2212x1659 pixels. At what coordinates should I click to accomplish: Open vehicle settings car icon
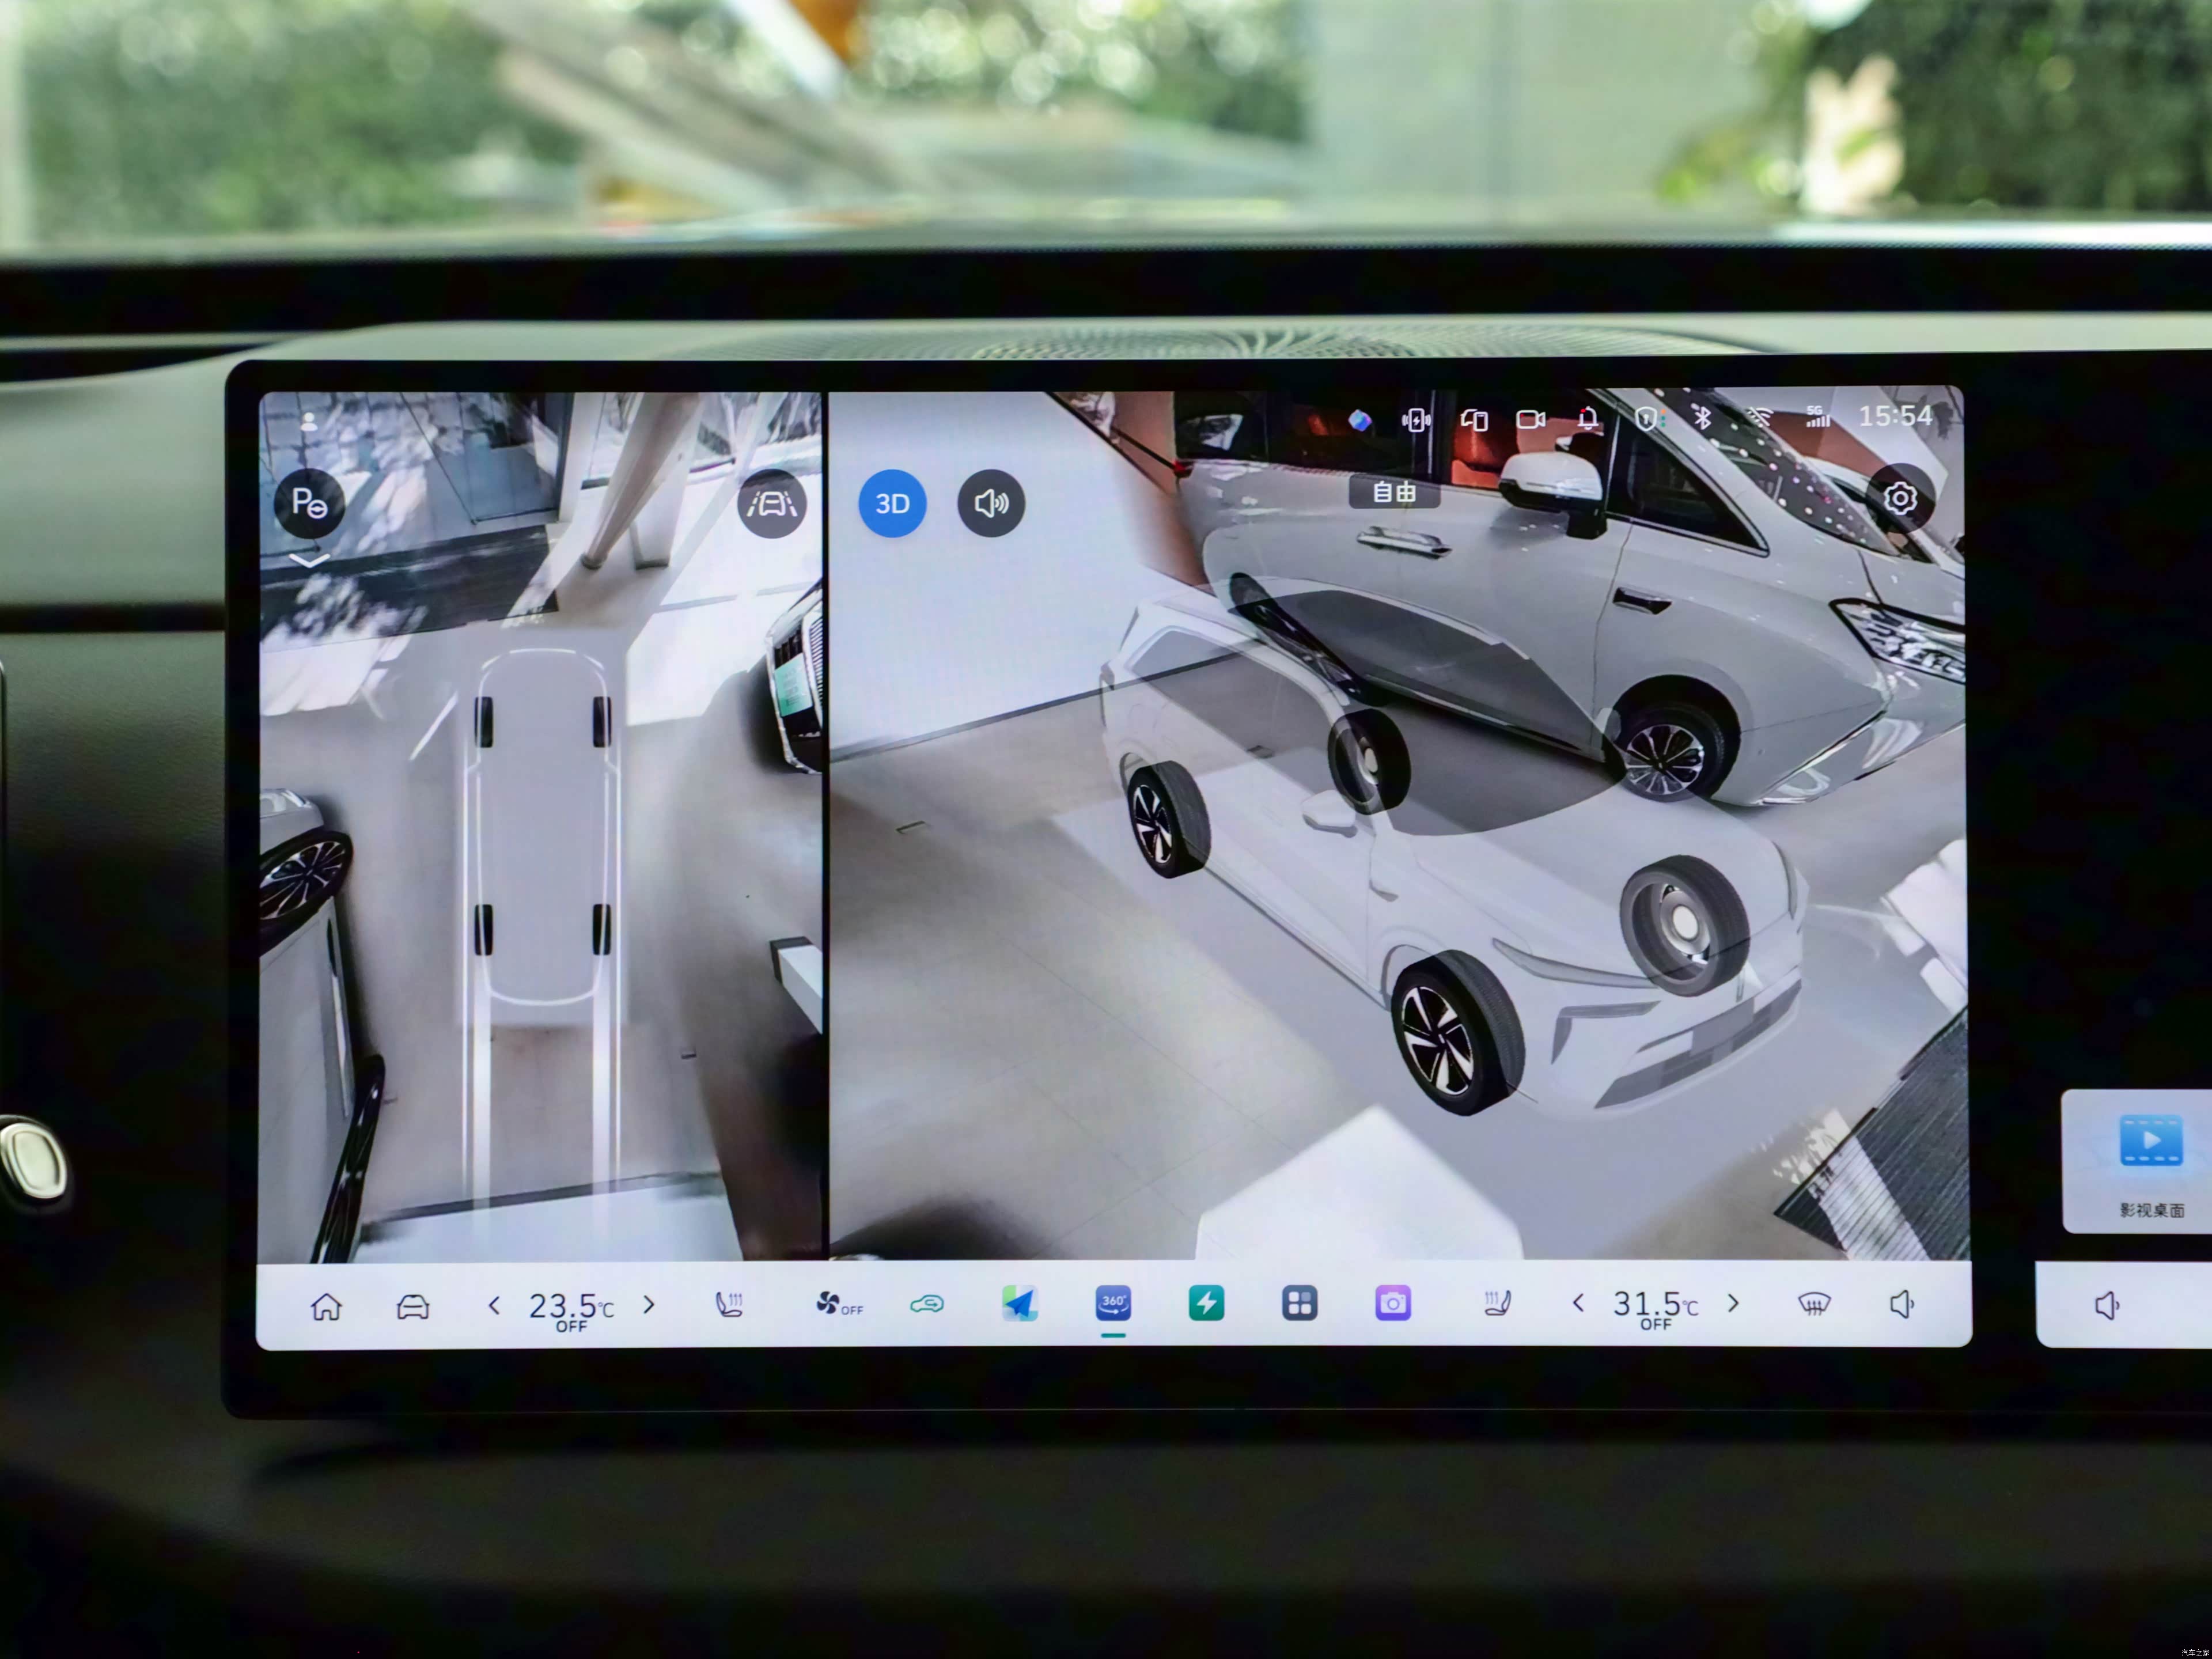coord(413,1306)
